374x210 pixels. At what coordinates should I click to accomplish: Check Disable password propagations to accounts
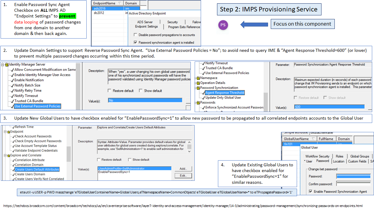[136, 35]
